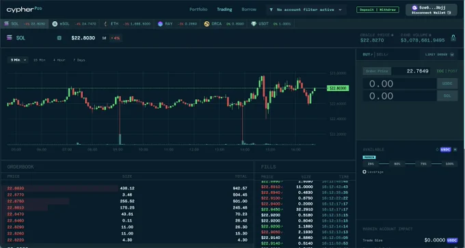Click the funnel icon in account filter
The height and width of the screenshot is (248, 465).
[x=271, y=10]
